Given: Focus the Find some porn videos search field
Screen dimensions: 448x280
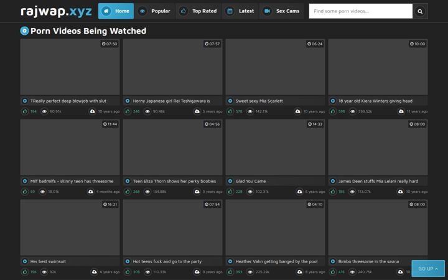Looking at the screenshot, I should coord(360,11).
